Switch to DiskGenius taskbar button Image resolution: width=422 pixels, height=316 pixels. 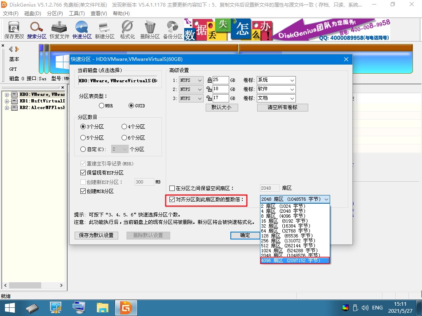coord(126,308)
